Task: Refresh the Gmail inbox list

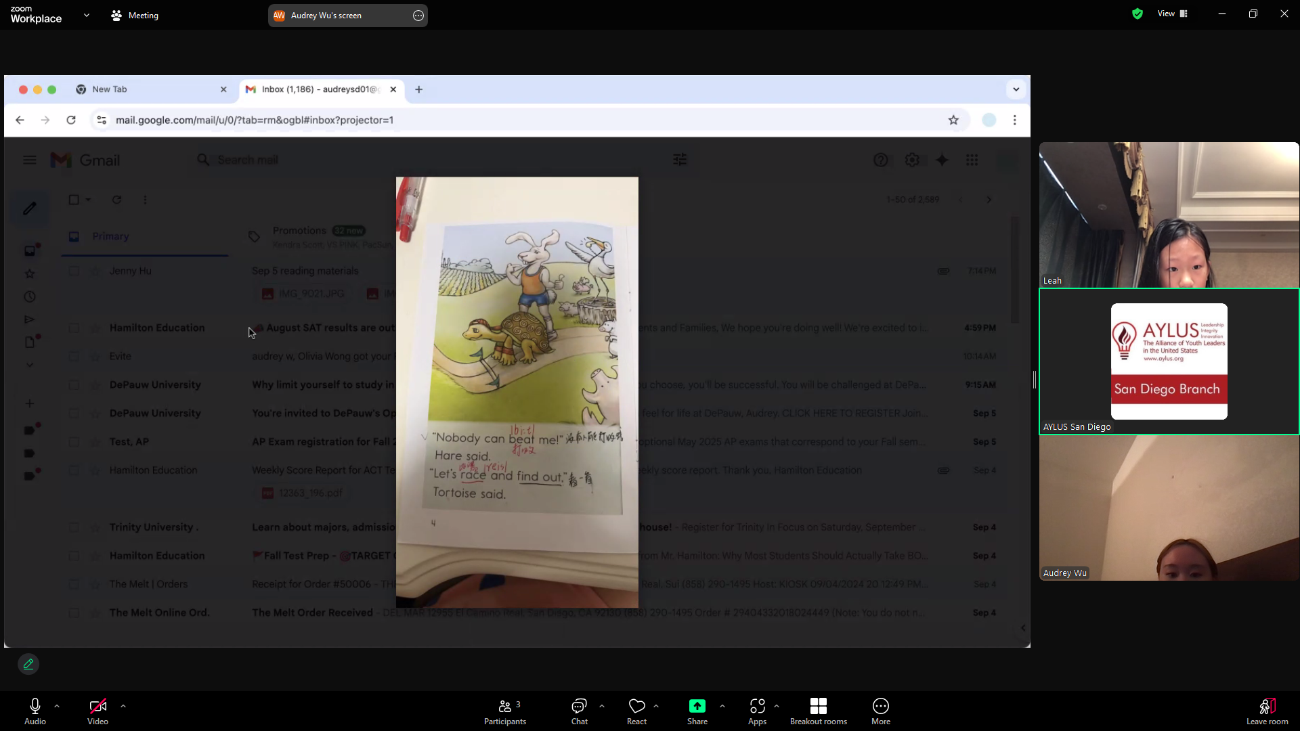Action: coord(116,200)
